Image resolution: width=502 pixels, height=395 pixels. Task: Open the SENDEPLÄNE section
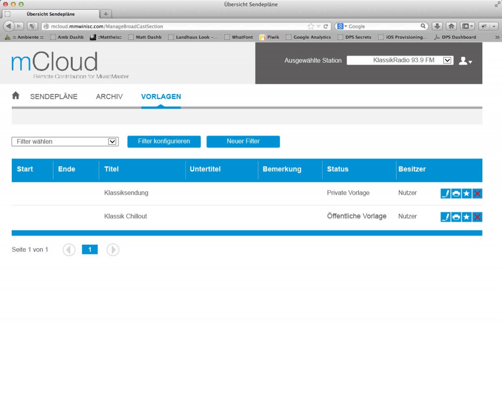click(53, 96)
